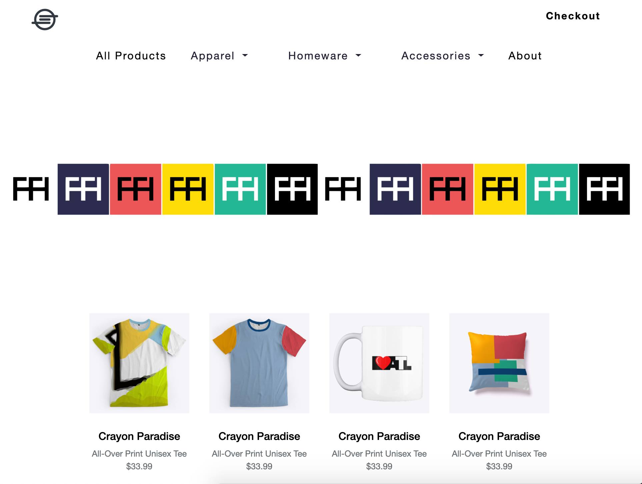
Task: Click the leftmost plain white FFI logo
Action: (x=31, y=189)
